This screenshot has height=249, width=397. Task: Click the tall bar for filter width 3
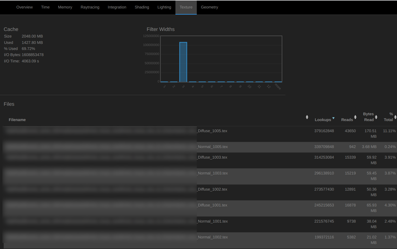click(x=183, y=62)
